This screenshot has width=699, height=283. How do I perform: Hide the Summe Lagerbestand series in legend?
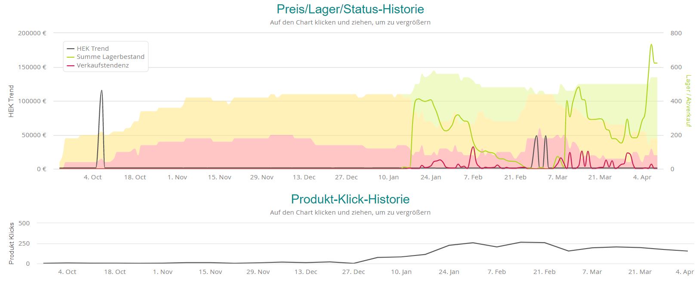[x=110, y=57]
